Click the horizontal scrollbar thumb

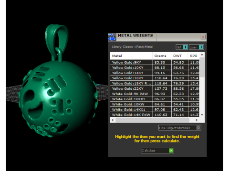[x=153, y=120]
